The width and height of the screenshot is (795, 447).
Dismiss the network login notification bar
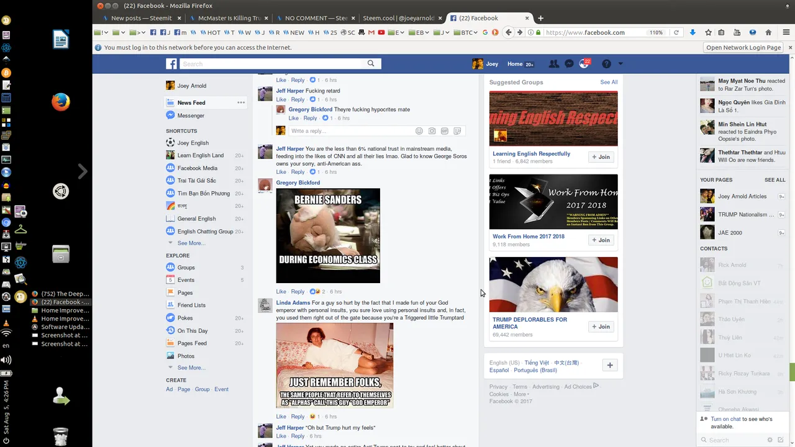tap(791, 47)
